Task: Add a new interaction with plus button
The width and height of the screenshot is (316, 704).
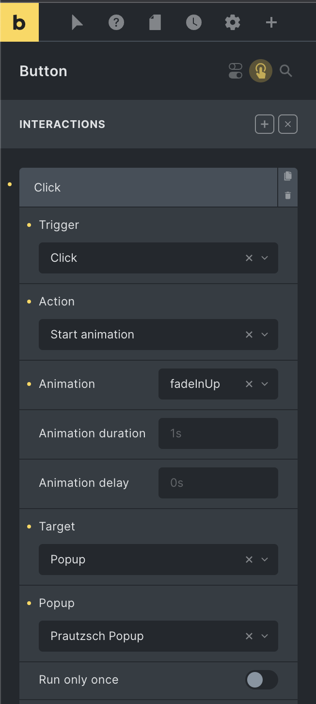Action: [x=265, y=124]
